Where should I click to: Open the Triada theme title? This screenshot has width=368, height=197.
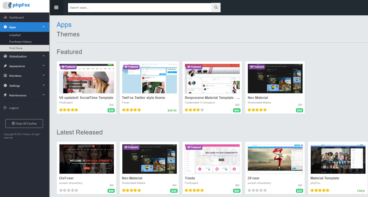pyautogui.click(x=190, y=178)
